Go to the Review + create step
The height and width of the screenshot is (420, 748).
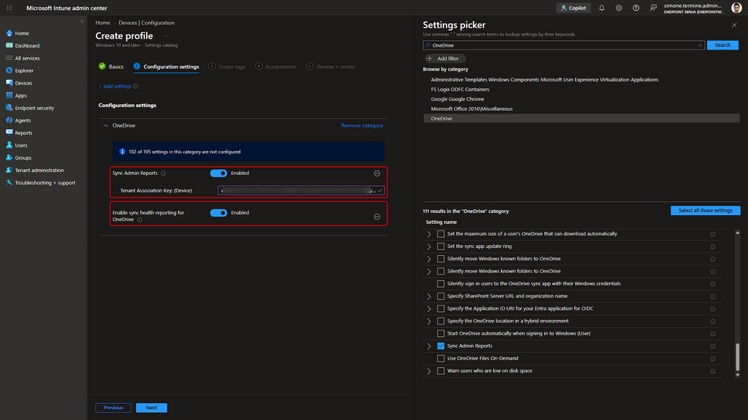331,66
